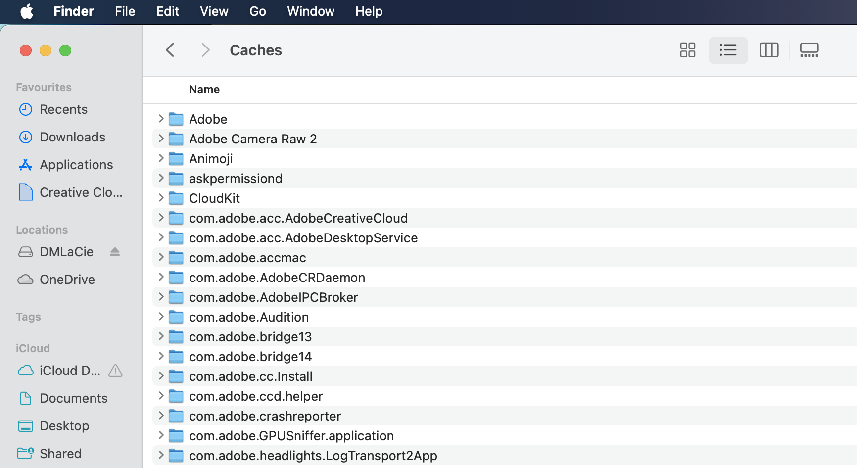Open the Apple menu
This screenshot has height=468, width=857.
[27, 11]
